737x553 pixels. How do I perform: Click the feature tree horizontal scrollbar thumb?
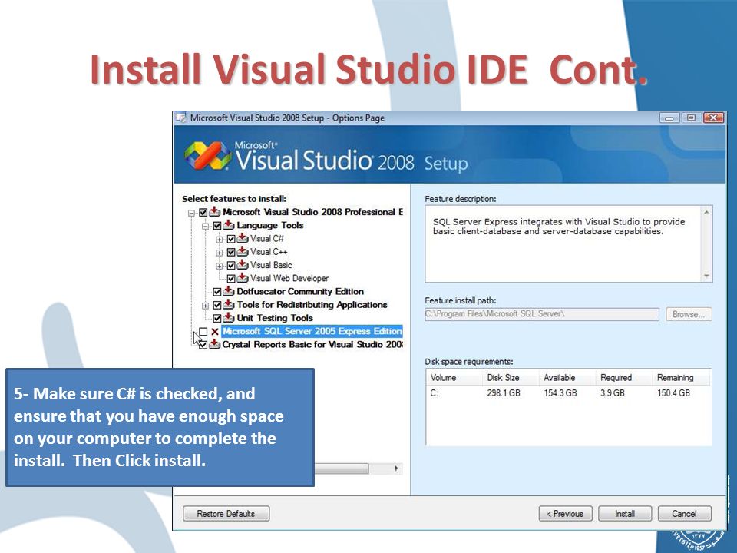[x=342, y=469]
